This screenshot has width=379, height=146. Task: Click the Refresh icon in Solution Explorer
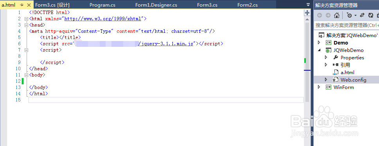pos(371,16)
